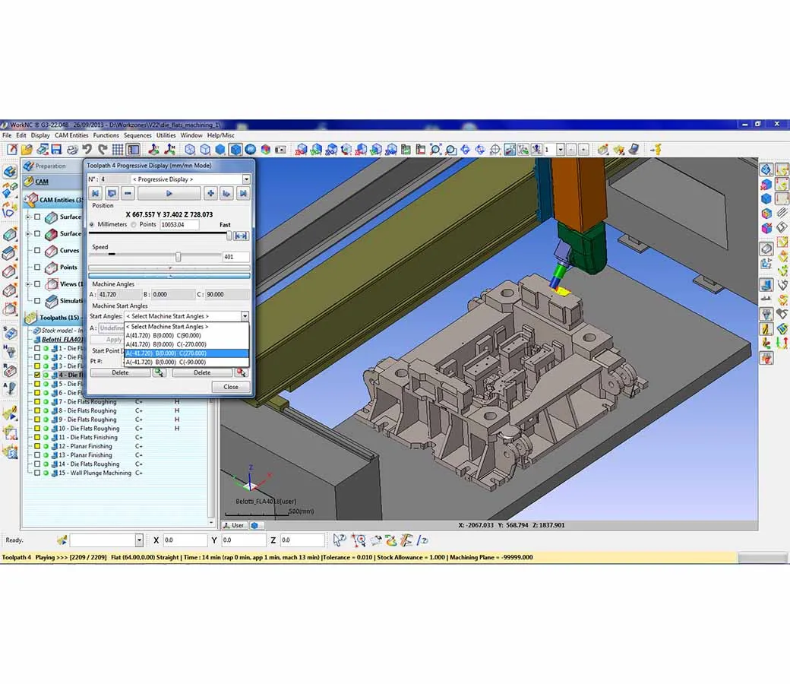Click the Surfaces entity icon, first row
Viewport: 790px width, 684px height.
pyautogui.click(x=51, y=217)
